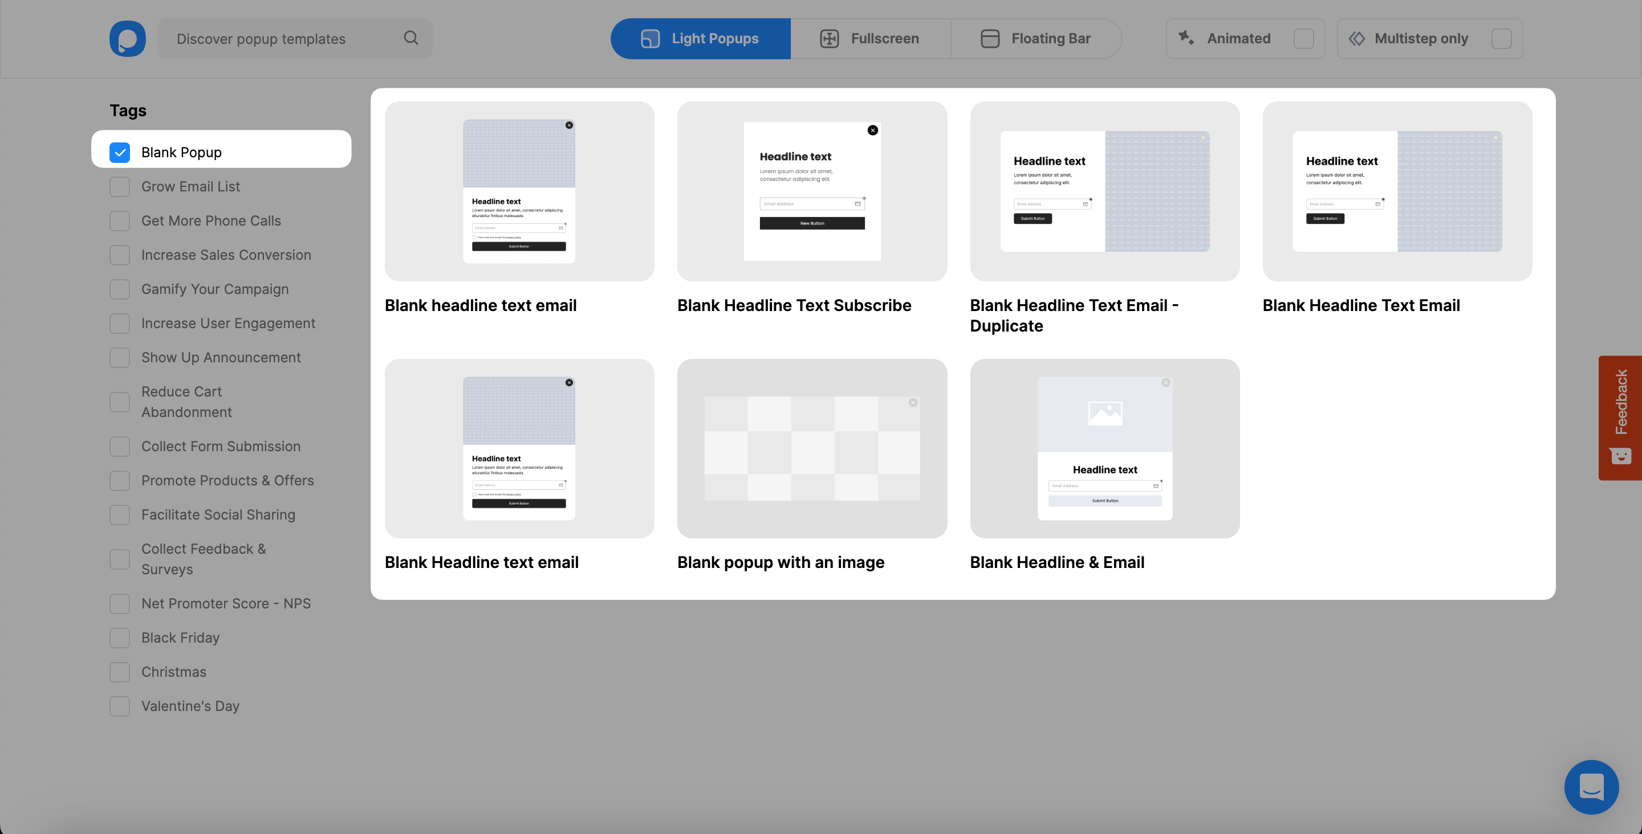Click the Popupsmart logo icon
The width and height of the screenshot is (1642, 834).
pyautogui.click(x=128, y=39)
